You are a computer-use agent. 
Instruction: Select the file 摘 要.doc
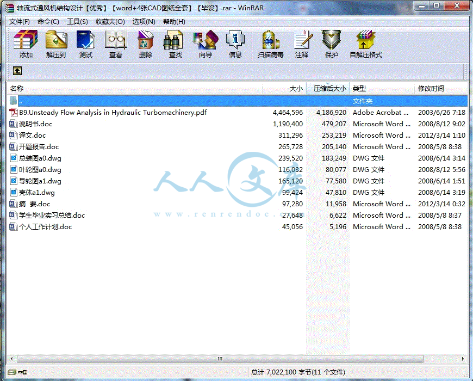click(x=34, y=204)
